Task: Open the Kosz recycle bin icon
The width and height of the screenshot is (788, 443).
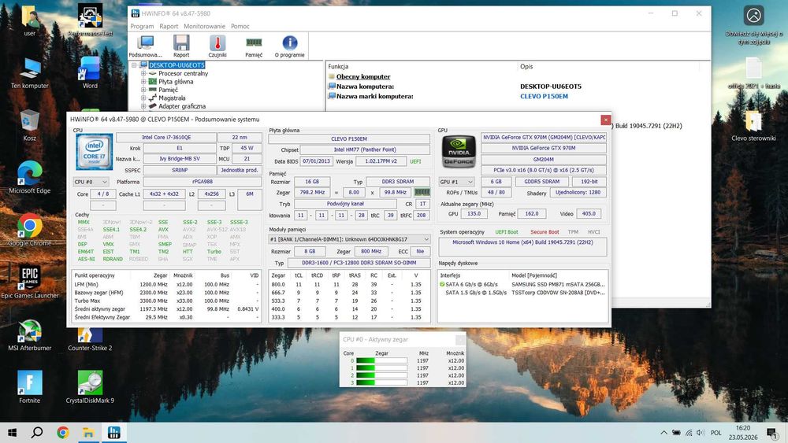Action: pos(30,125)
